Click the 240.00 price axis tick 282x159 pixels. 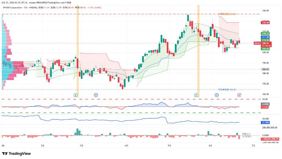pos(265,11)
